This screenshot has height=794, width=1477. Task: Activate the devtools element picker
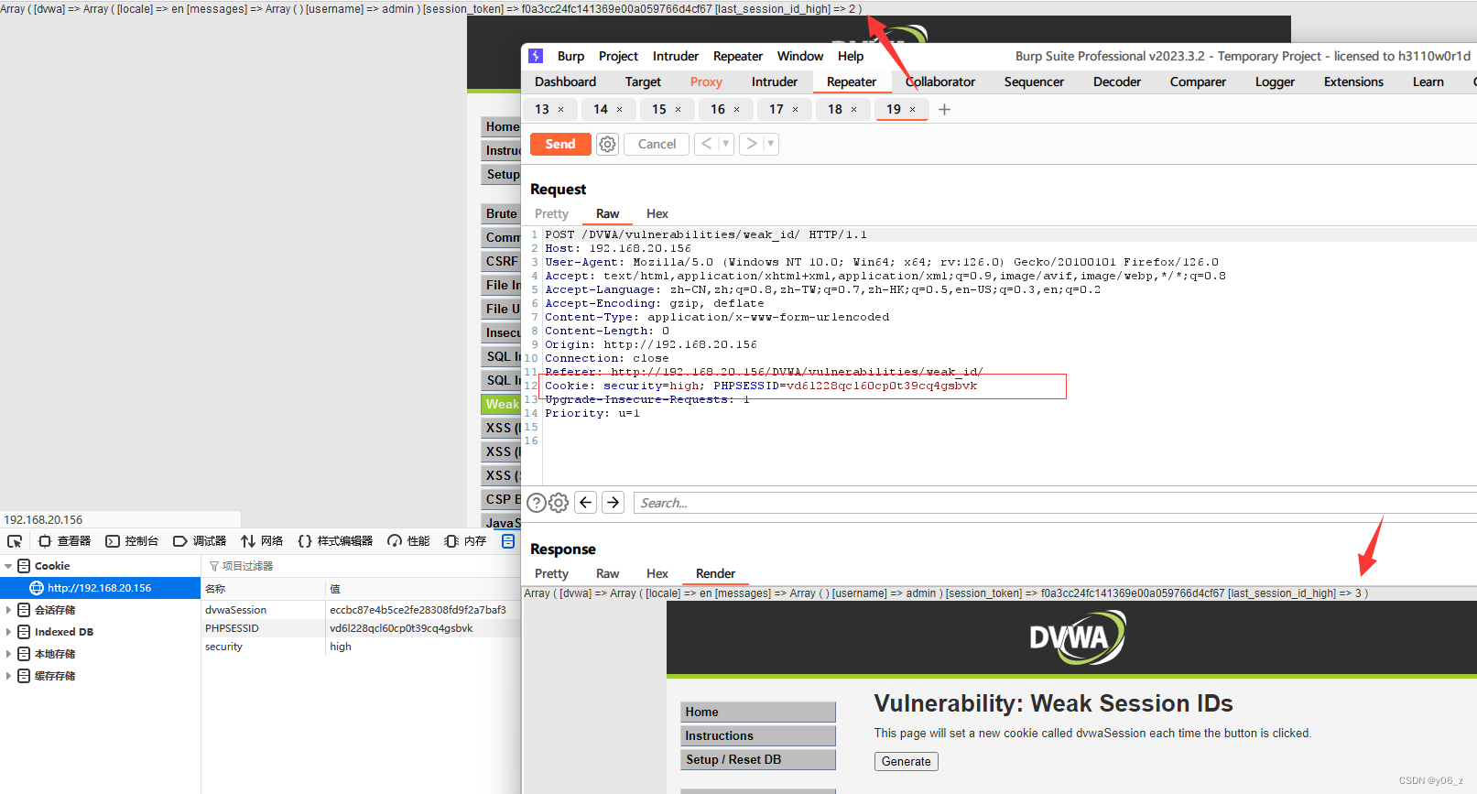click(x=15, y=541)
